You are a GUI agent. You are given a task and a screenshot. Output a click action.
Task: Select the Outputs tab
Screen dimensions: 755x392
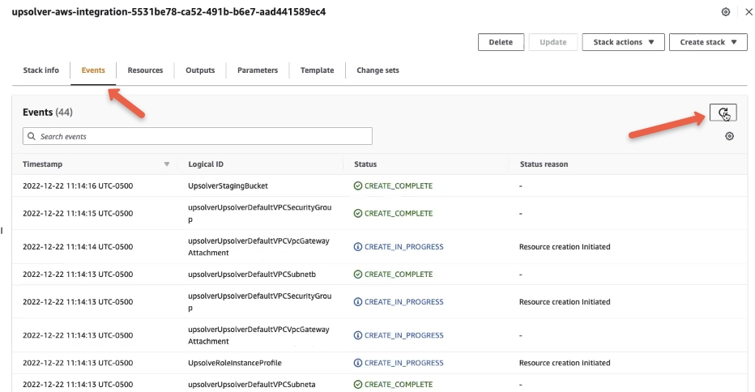click(x=200, y=70)
